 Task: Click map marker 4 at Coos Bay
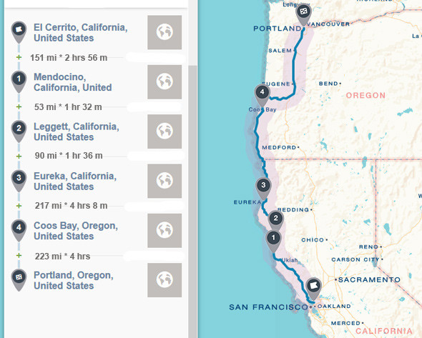click(262, 96)
